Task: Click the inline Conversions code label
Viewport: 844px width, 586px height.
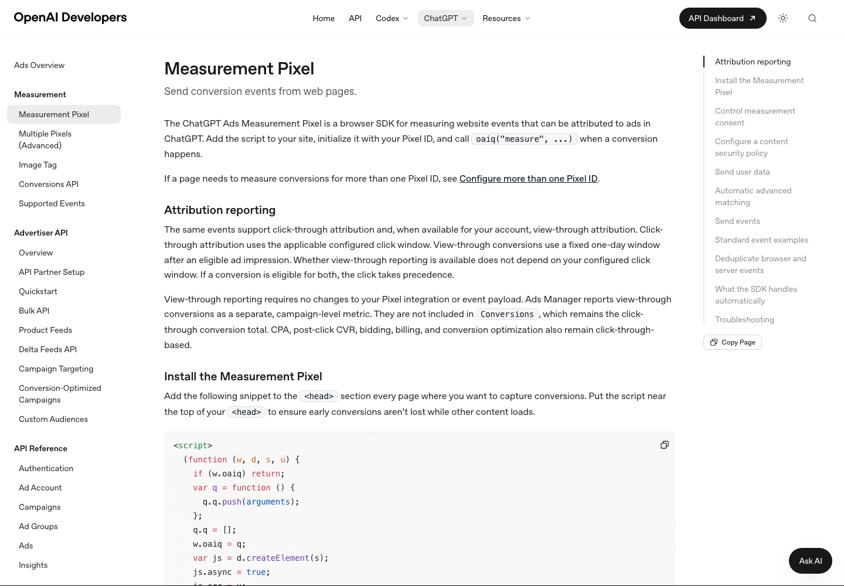Action: 507,314
